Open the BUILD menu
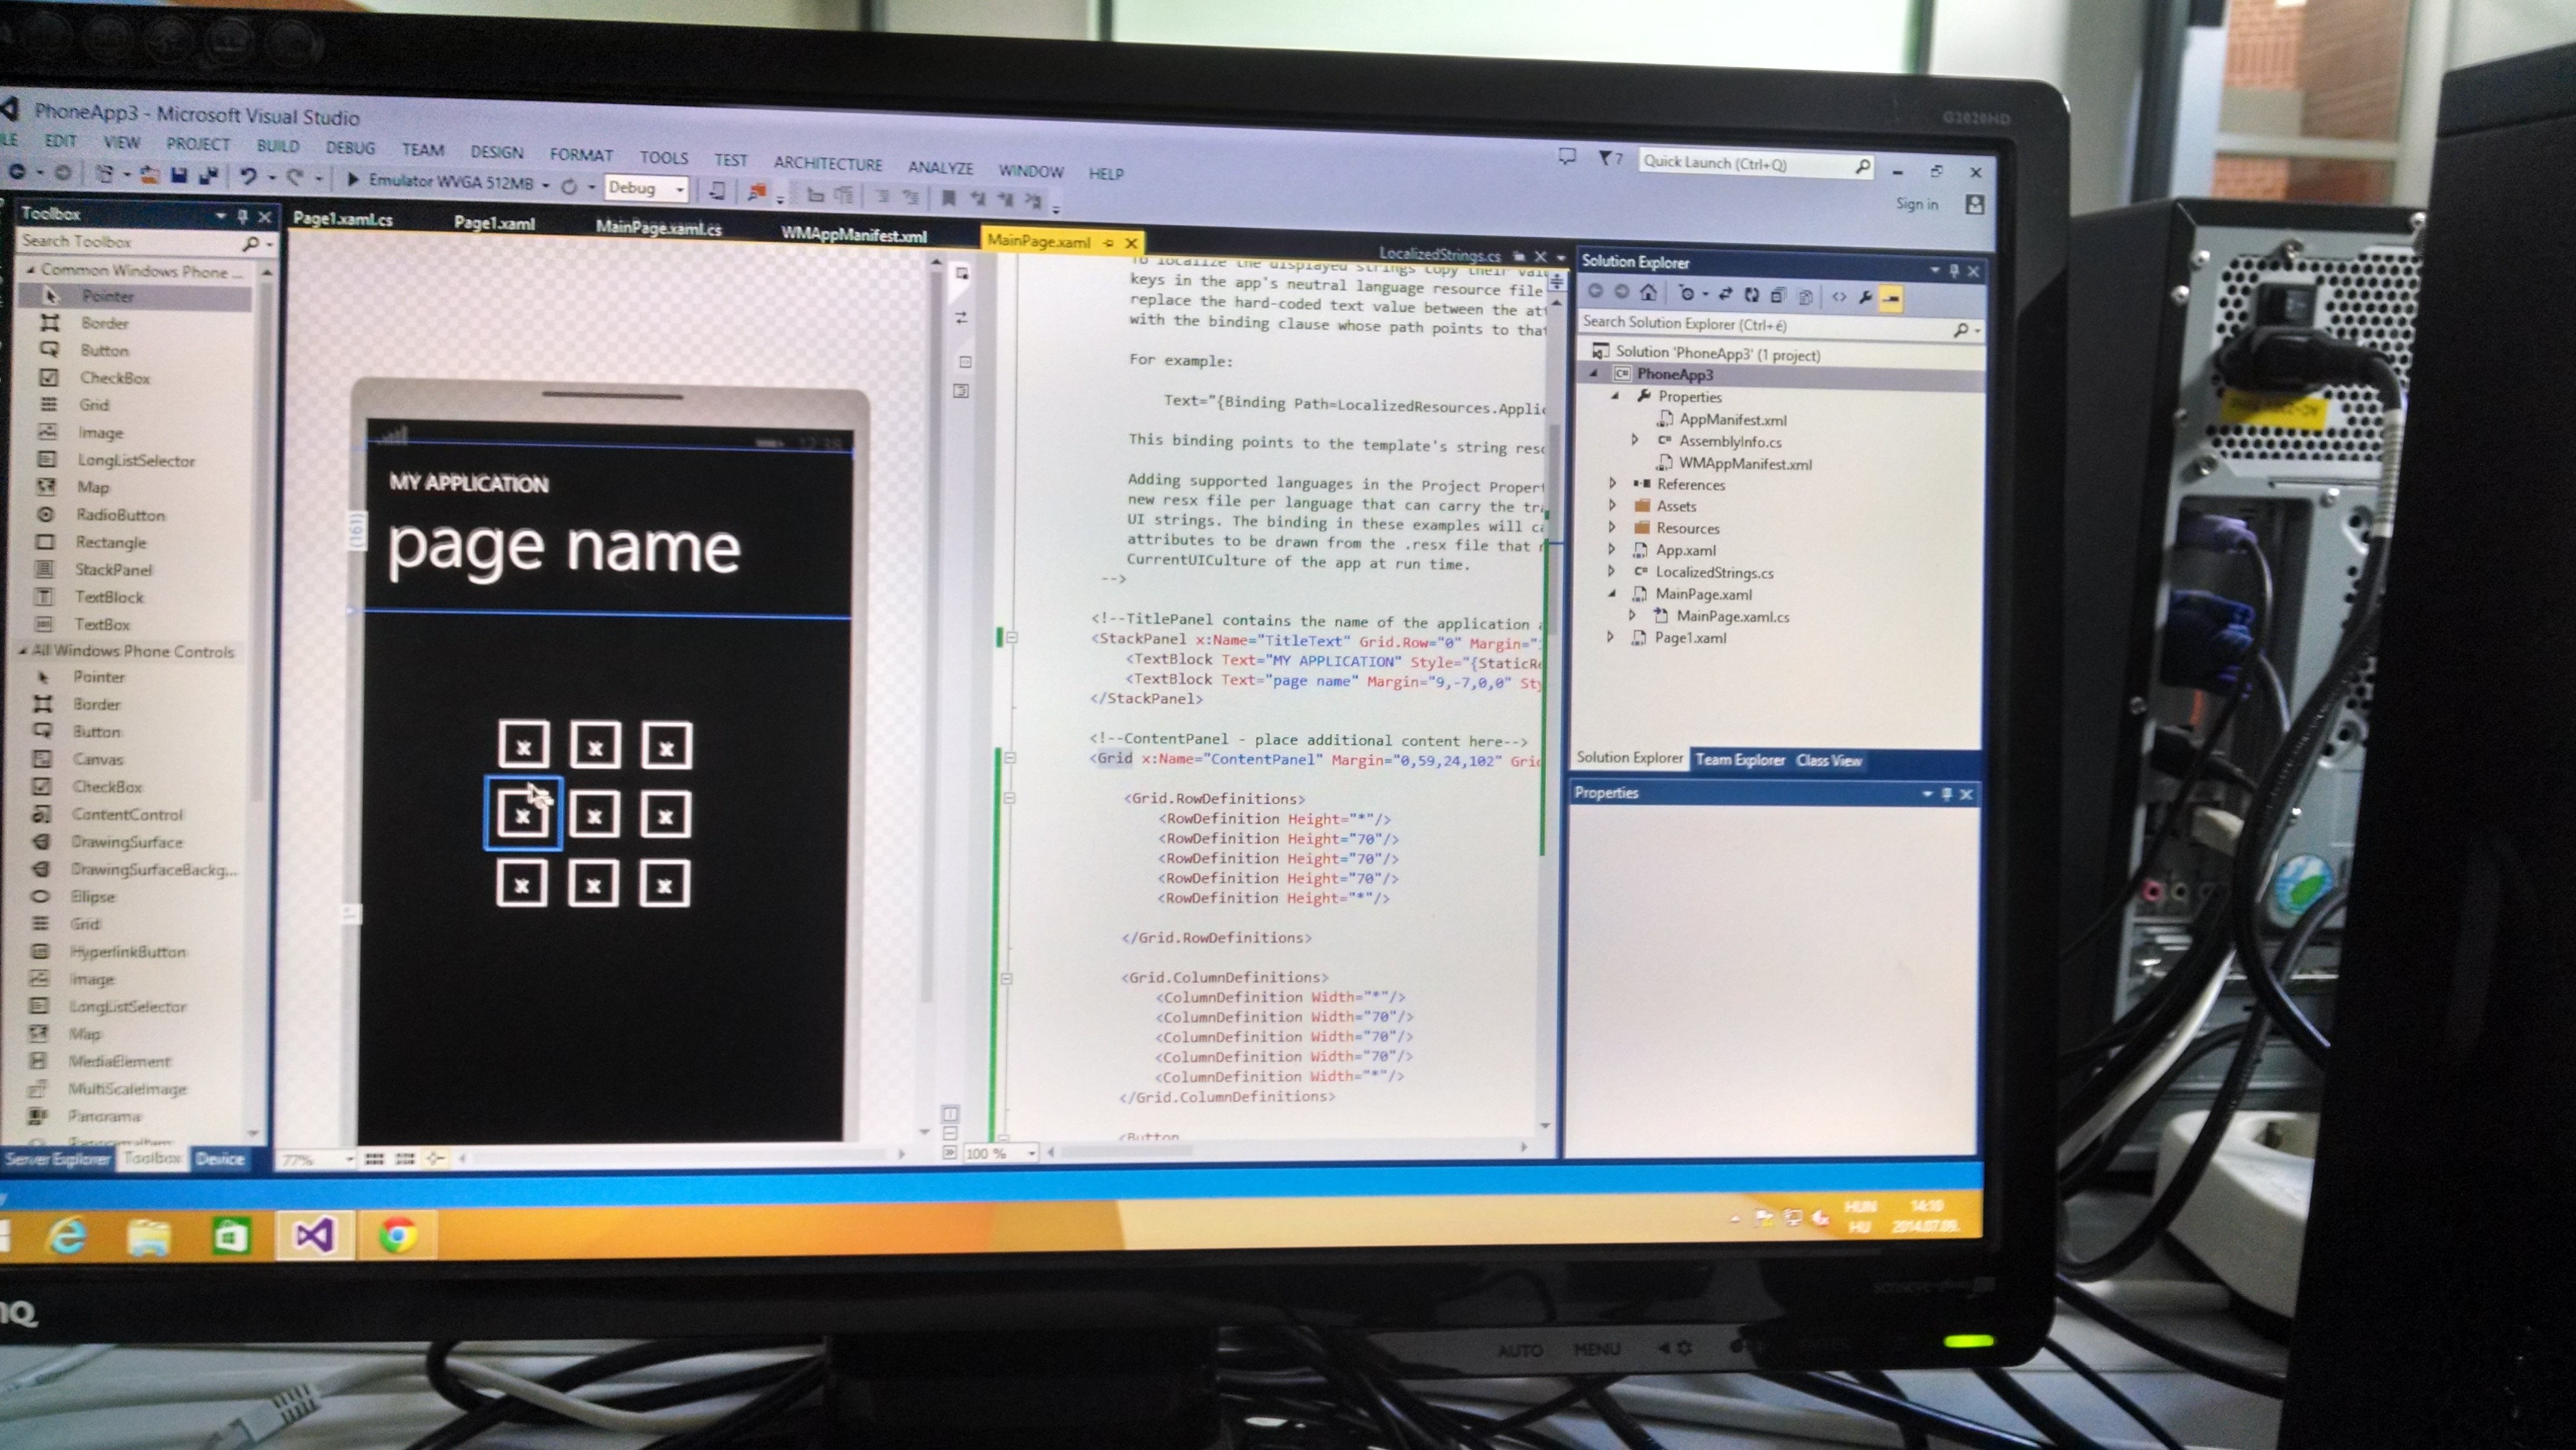2576x1450 pixels. (x=278, y=146)
